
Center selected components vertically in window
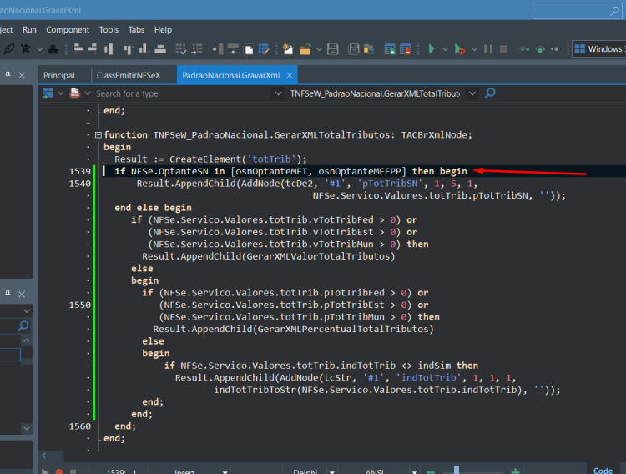[160, 49]
